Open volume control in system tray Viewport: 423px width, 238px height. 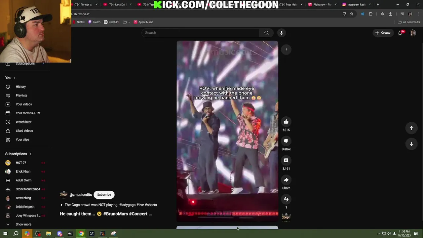coord(389,234)
